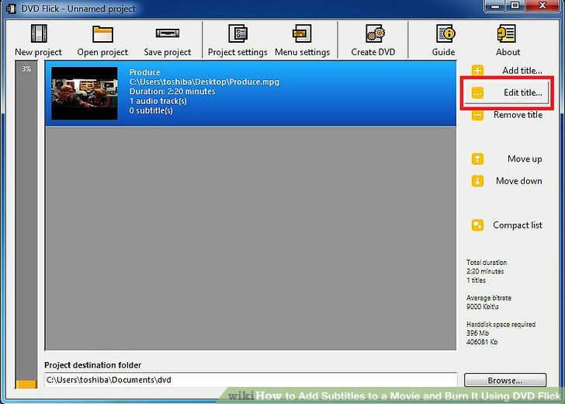Click the 1 titles count text
The width and height of the screenshot is (565, 404).
476,280
